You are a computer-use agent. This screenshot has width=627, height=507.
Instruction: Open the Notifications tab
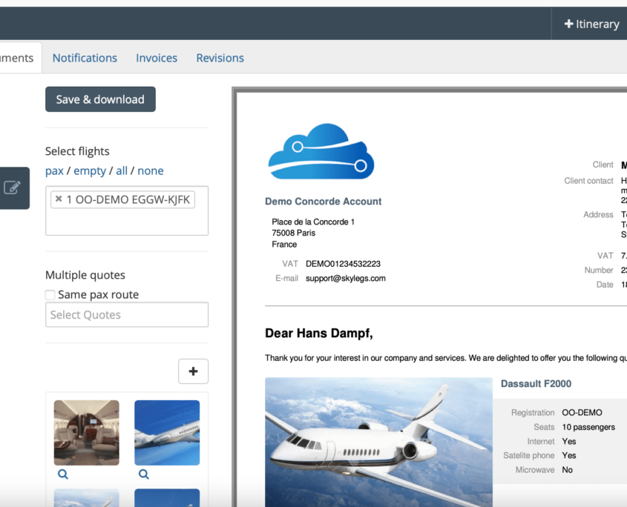[x=85, y=57]
